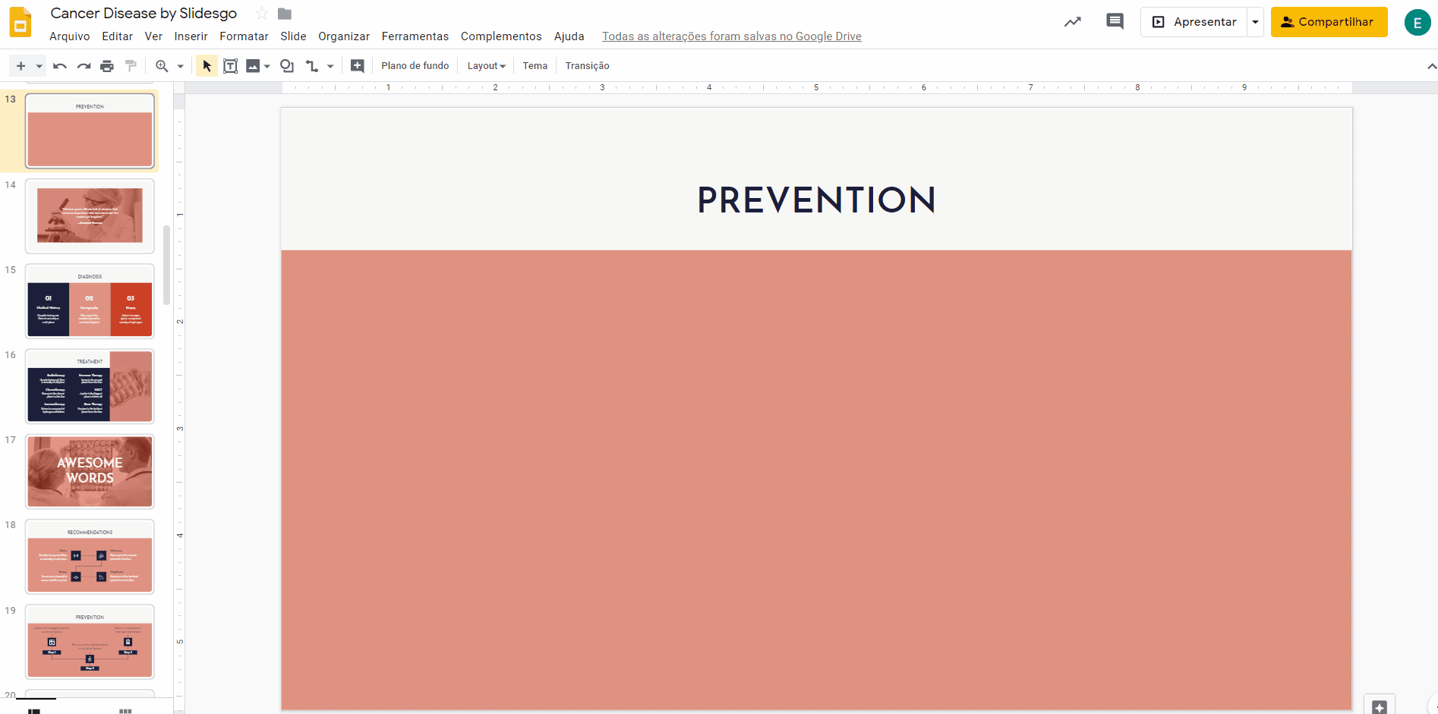Open the Complementos menu
The image size is (1438, 714).
click(501, 36)
